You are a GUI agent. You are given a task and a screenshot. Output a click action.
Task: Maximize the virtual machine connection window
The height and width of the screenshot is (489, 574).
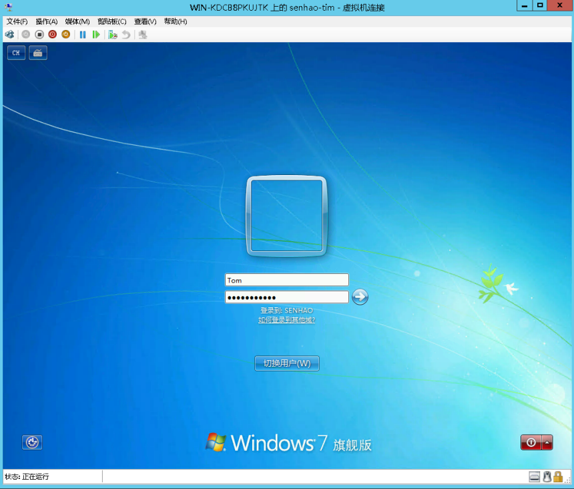click(x=539, y=6)
